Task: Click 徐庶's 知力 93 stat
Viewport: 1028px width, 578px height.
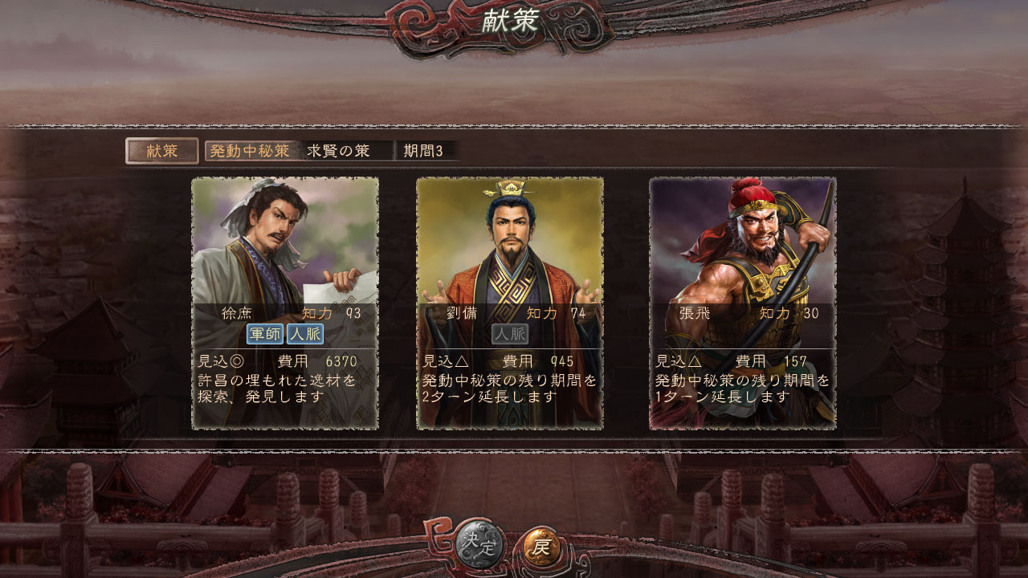Action: point(331,313)
